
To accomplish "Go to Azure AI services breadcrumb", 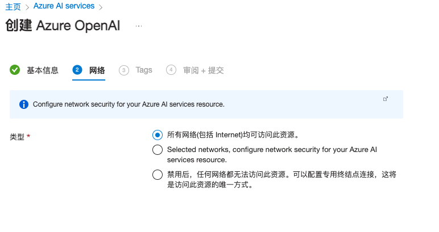I will point(64,6).
